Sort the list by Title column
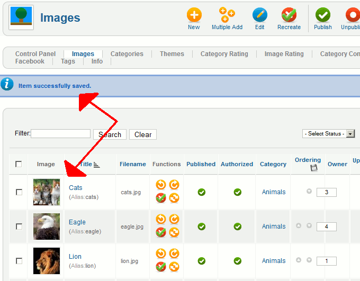The height and width of the screenshot is (281, 360). [86, 164]
